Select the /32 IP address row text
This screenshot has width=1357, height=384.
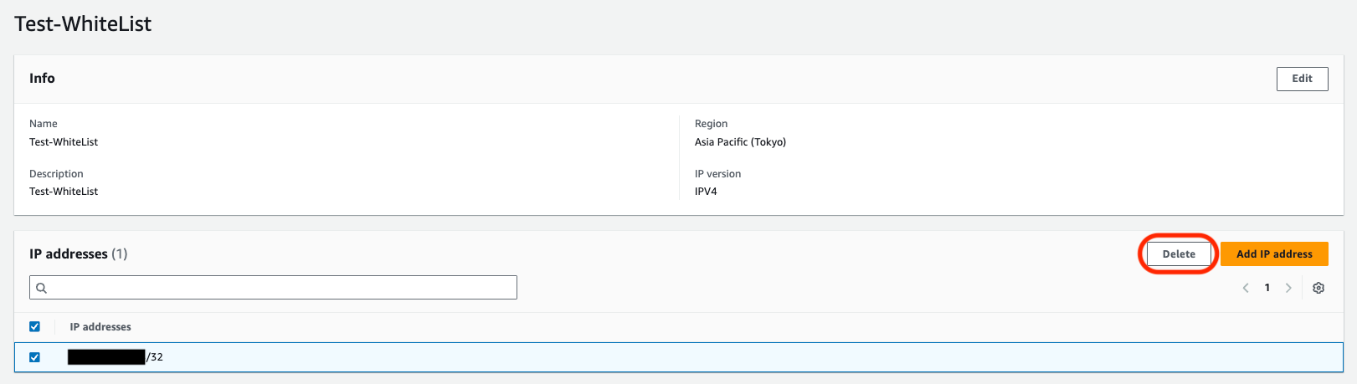pos(116,357)
